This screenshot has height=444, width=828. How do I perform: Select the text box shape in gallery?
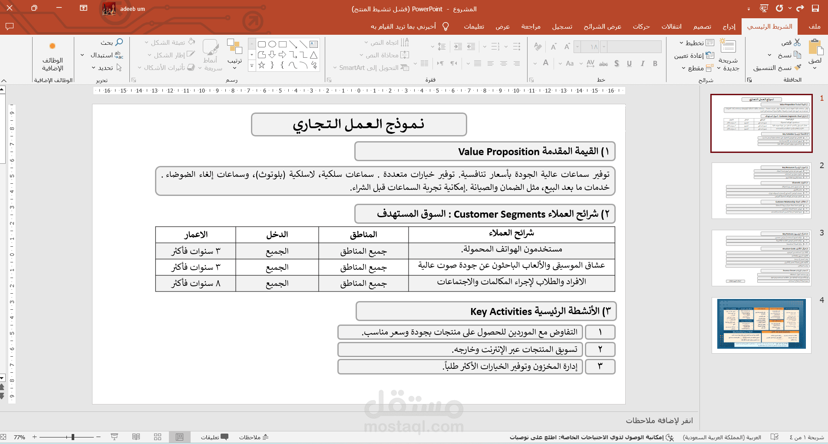click(314, 44)
